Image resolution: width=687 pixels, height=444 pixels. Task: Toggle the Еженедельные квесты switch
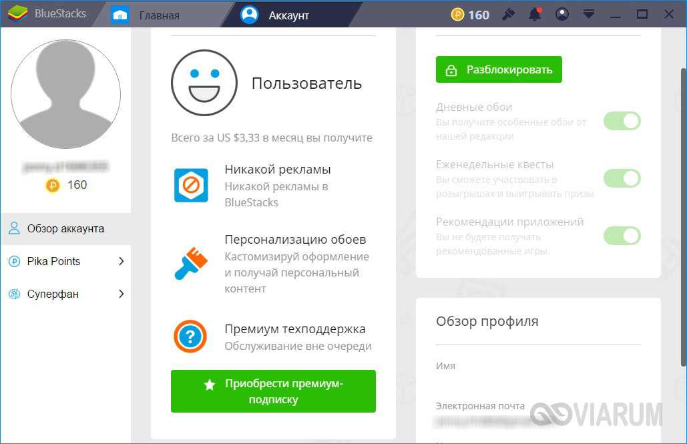point(622,178)
